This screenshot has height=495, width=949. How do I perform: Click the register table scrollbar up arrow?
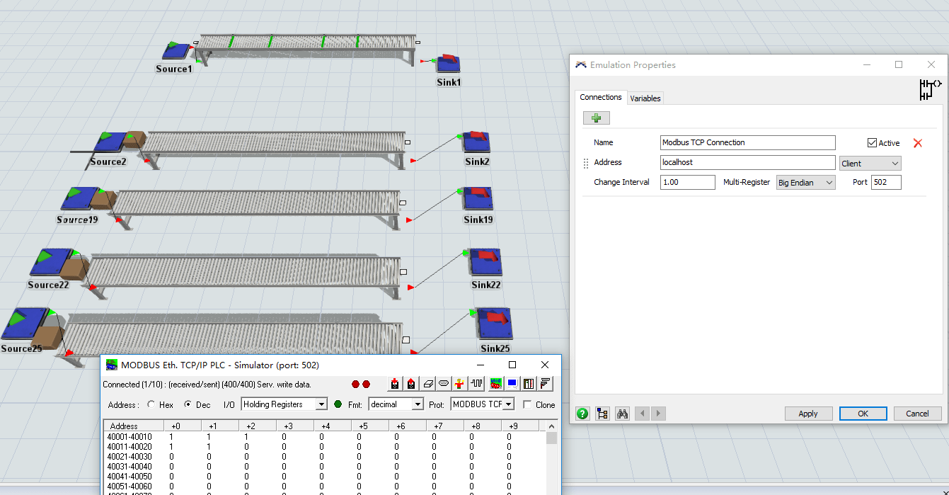[x=551, y=425]
